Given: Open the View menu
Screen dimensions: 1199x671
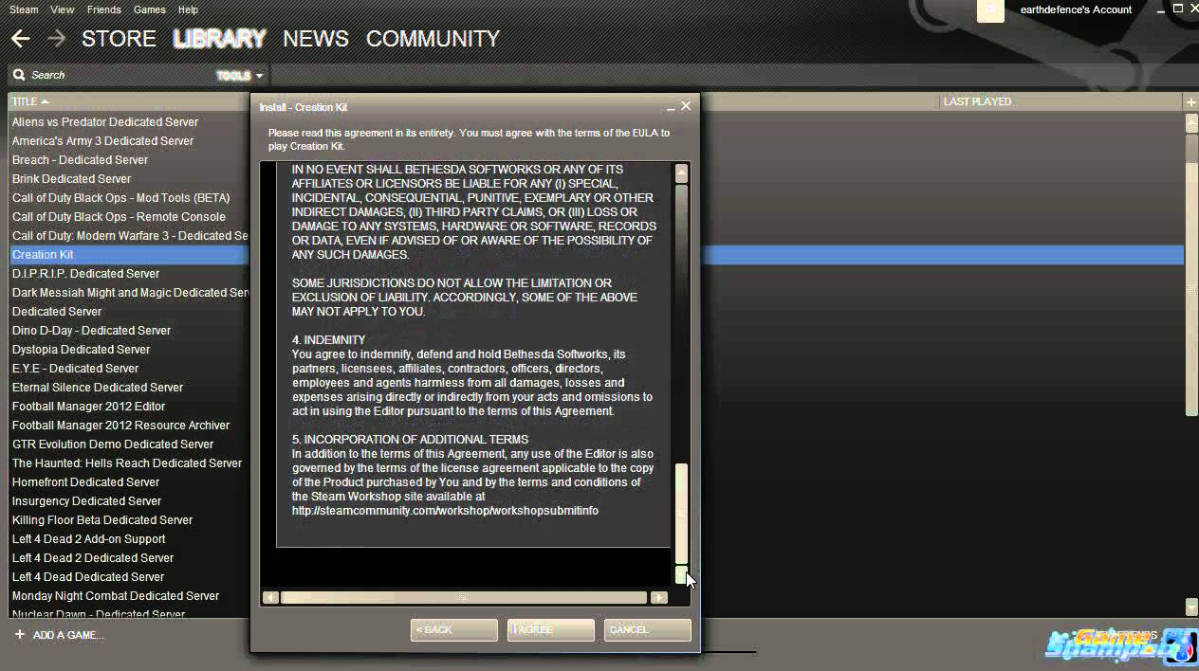Looking at the screenshot, I should (x=63, y=9).
